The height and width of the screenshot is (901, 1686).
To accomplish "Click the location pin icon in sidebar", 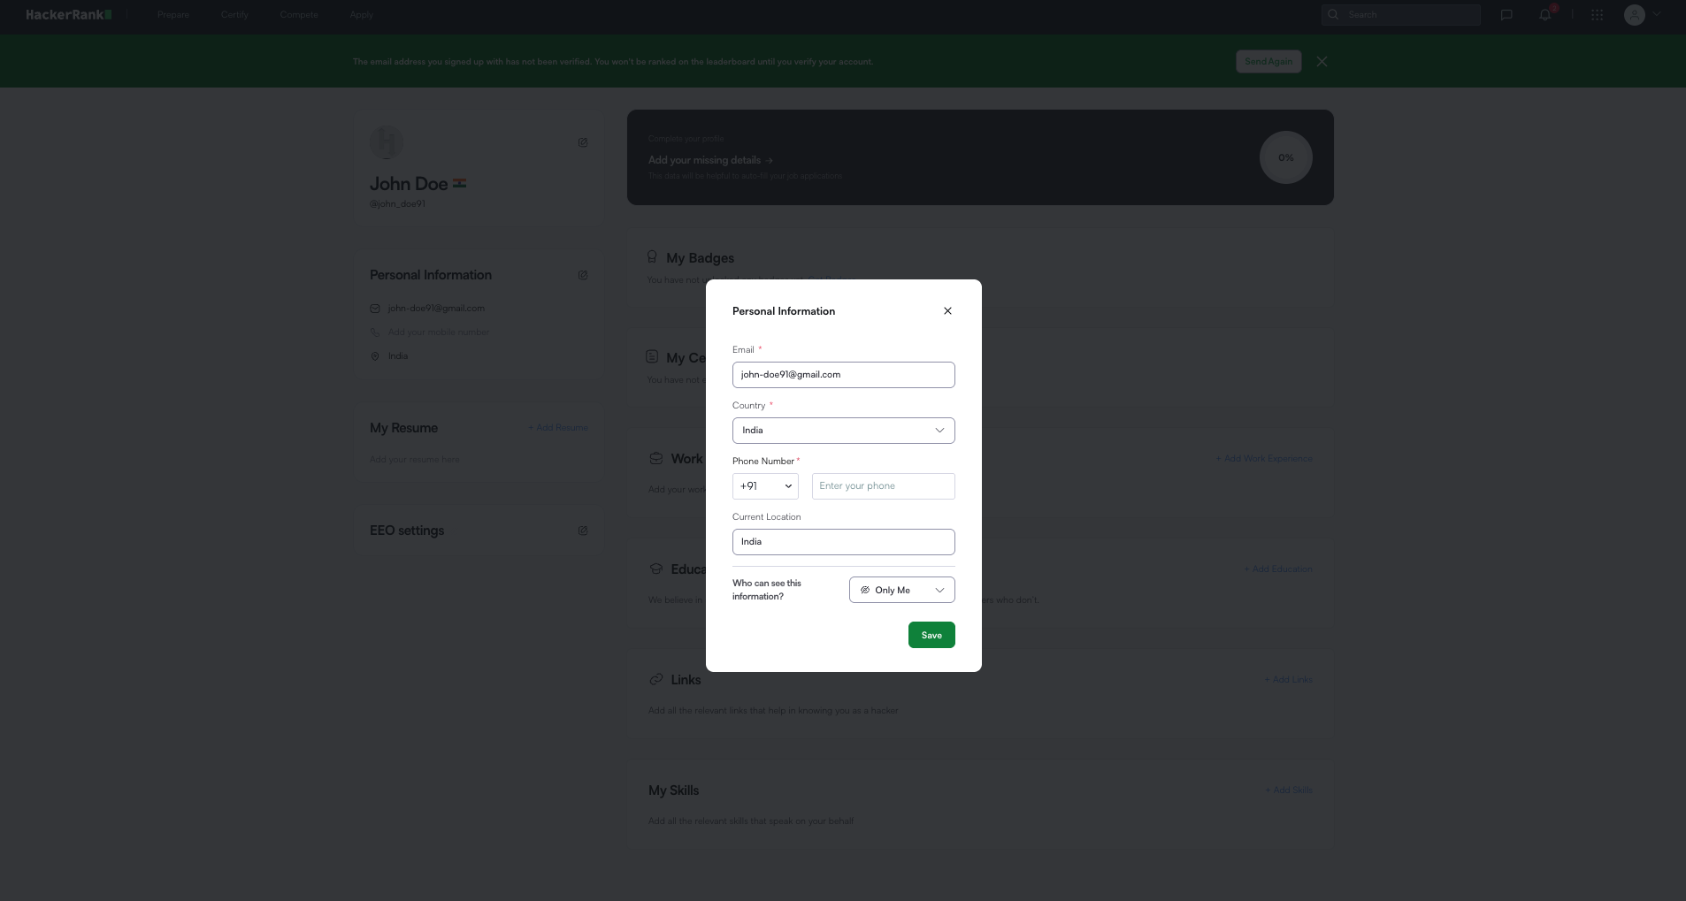I will coord(375,356).
